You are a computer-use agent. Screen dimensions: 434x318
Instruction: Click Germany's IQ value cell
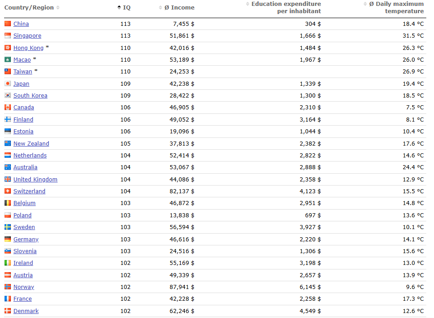[x=125, y=239]
